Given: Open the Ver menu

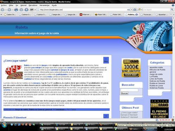Looking at the screenshot, I should point(17,5).
